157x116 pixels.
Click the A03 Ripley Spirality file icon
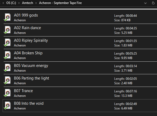click(x=7, y=43)
